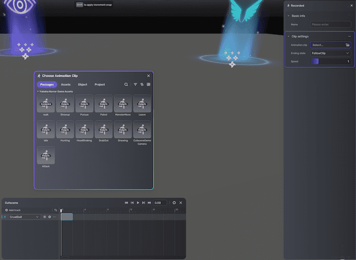Select the blue wings beacon in the scene
This screenshot has height=260, width=356.
click(238, 34)
